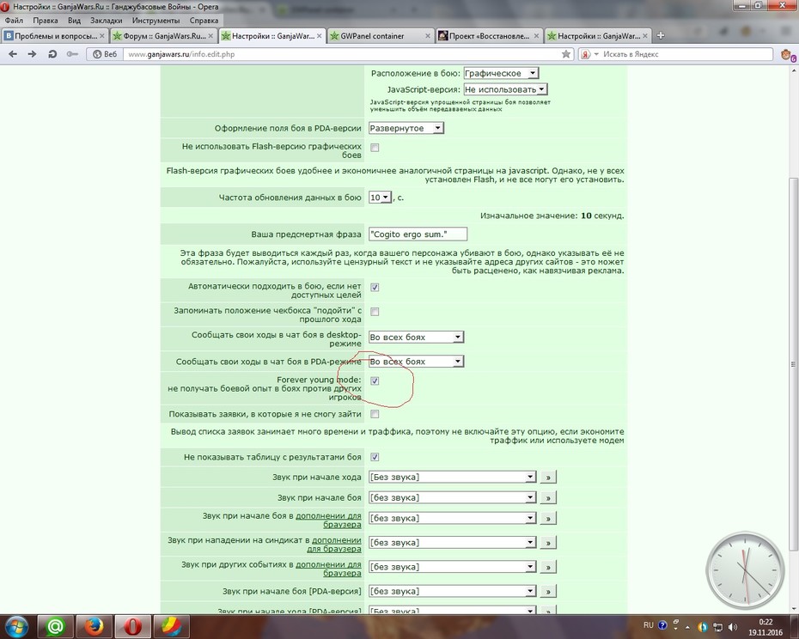Viewport: 799px width, 639px height.
Task: Open desktop-режиме chat moves dropdown
Action: point(416,337)
